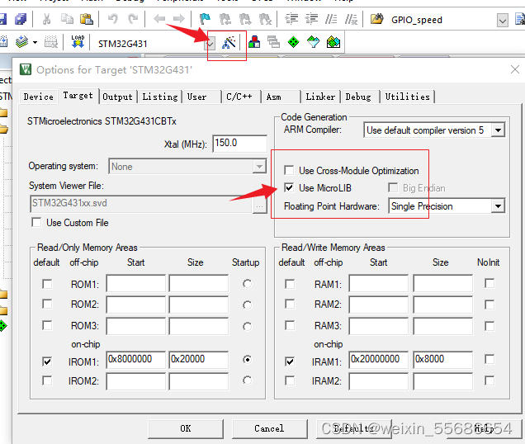Image resolution: width=525 pixels, height=444 pixels.
Task: Enable Use Cross-Module Optimization checkbox
Action: [x=289, y=170]
